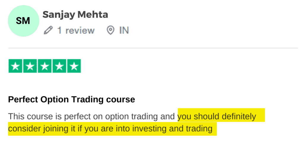
Task: Click the fifth green rating star
Action: [74, 66]
